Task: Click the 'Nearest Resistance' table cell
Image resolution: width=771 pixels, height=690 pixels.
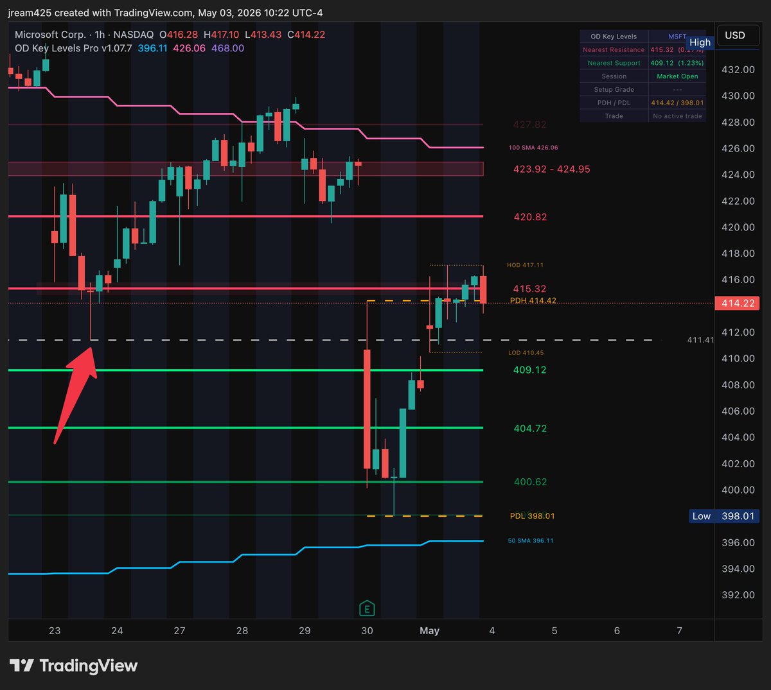Action: click(x=614, y=50)
